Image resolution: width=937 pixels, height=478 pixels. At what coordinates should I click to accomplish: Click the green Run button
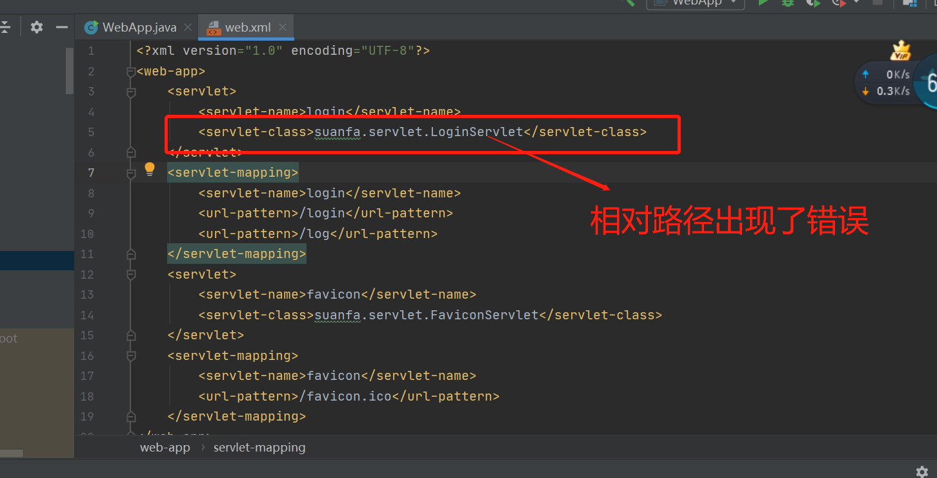coord(763,3)
